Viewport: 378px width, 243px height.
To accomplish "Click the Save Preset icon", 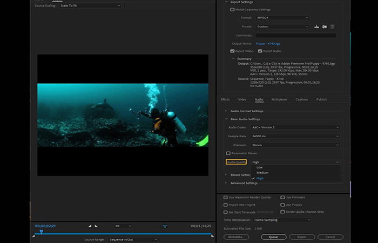I will [316, 26].
